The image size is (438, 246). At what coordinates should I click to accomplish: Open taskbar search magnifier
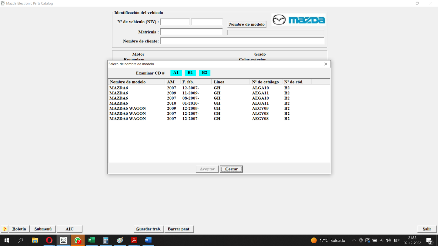pyautogui.click(x=21, y=240)
